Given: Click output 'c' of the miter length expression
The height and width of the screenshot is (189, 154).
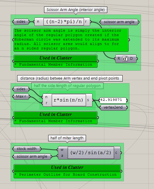Looking at the screenshot, I should pyautogui.click(x=116, y=153).
